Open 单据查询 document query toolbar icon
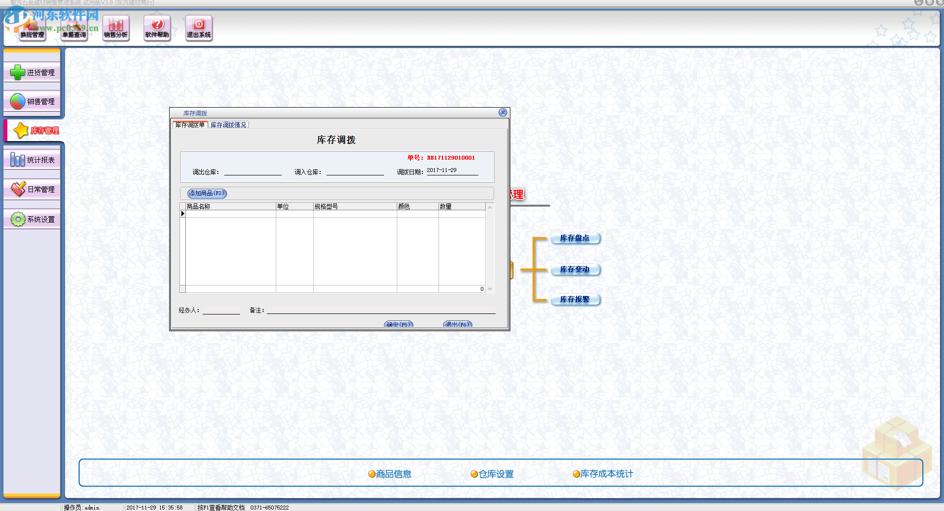 coord(74,28)
